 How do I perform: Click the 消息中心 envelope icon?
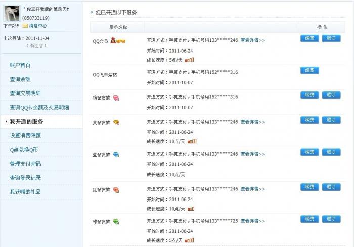[25, 26]
